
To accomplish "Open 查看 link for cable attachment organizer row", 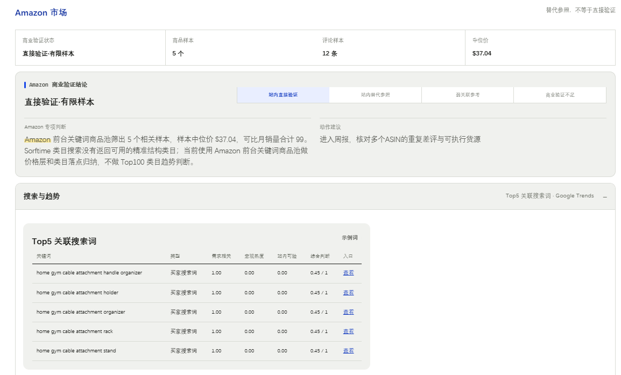I will (348, 312).
